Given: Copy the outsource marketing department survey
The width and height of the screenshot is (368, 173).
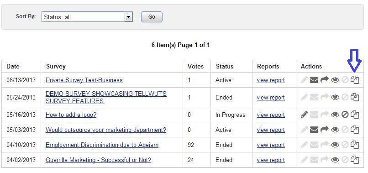Looking at the screenshot, I should [x=355, y=130].
